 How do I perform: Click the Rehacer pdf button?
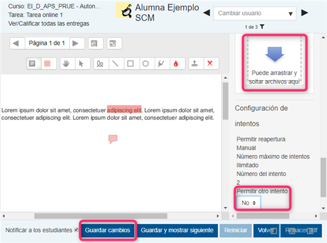(x=301, y=230)
